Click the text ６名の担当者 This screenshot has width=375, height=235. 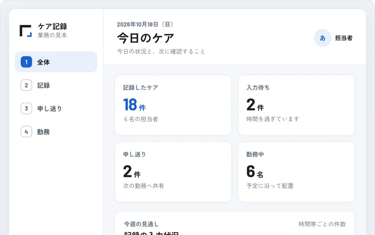pos(141,119)
